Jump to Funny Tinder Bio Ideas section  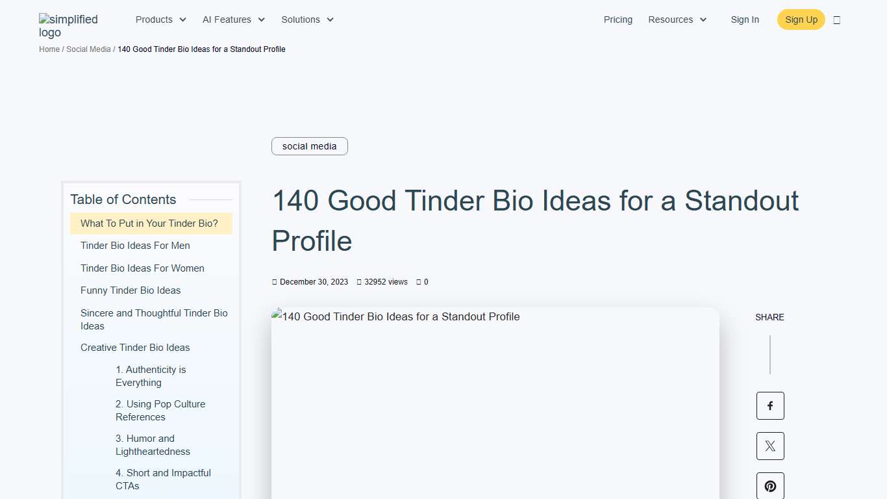pyautogui.click(x=130, y=290)
